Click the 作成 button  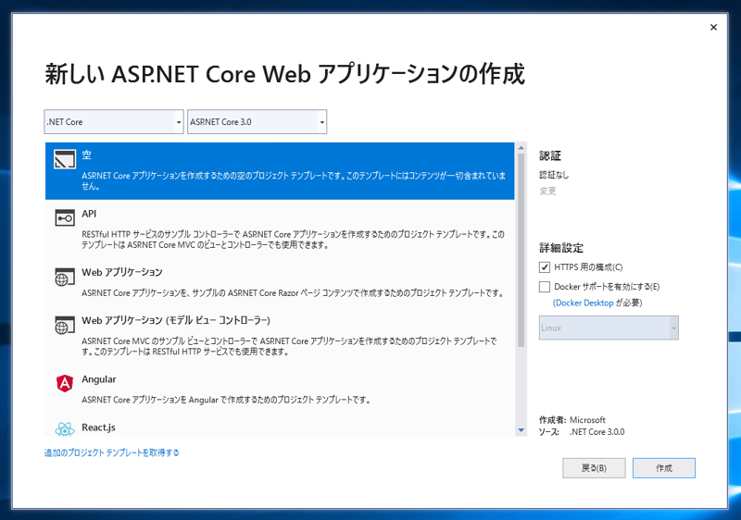click(x=664, y=468)
